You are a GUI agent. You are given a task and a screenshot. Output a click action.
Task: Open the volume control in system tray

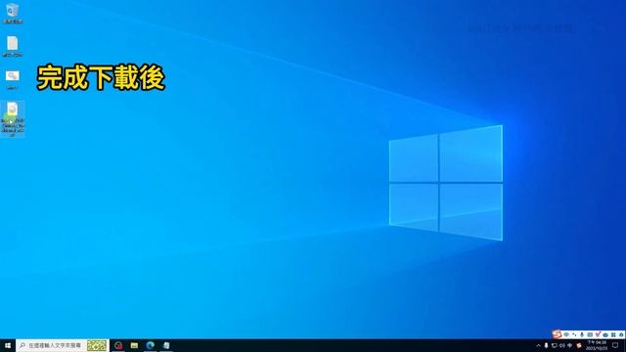pyautogui.click(x=562, y=345)
